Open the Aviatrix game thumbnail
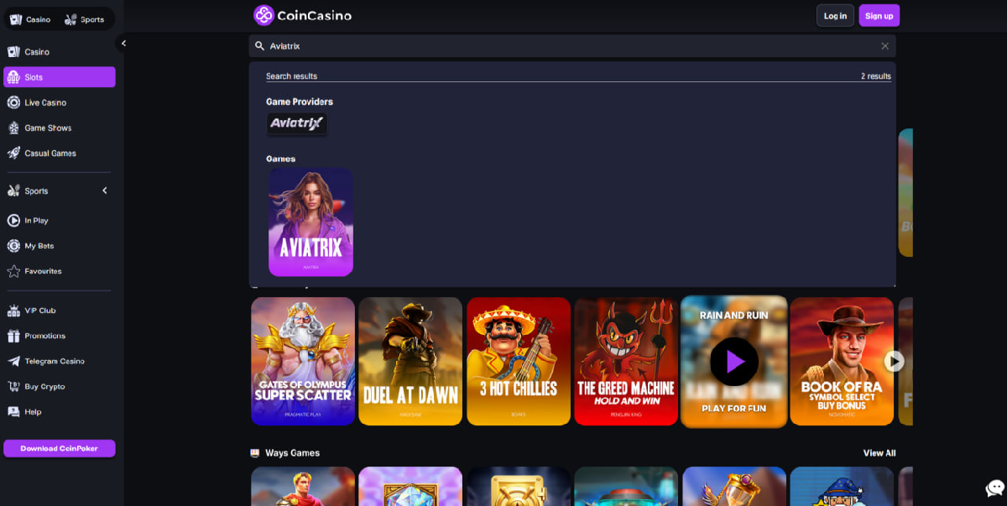1007x506 pixels. pos(310,222)
